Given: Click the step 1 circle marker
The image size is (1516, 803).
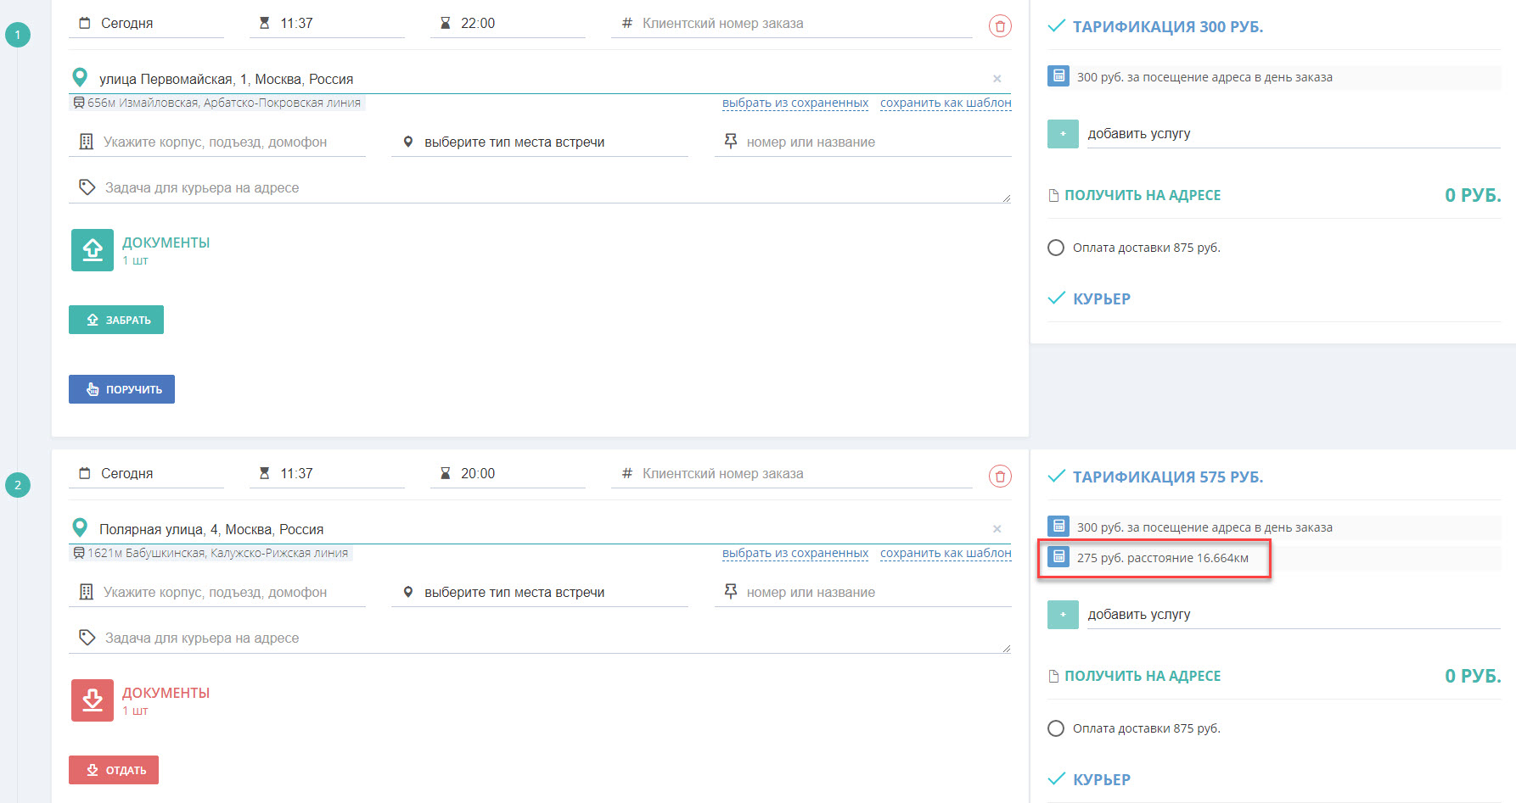Looking at the screenshot, I should 18,35.
